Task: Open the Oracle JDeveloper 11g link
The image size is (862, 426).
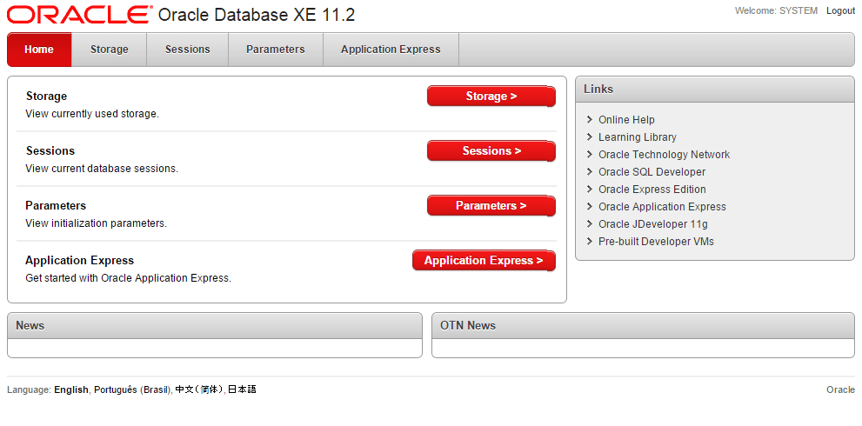Action: click(653, 224)
